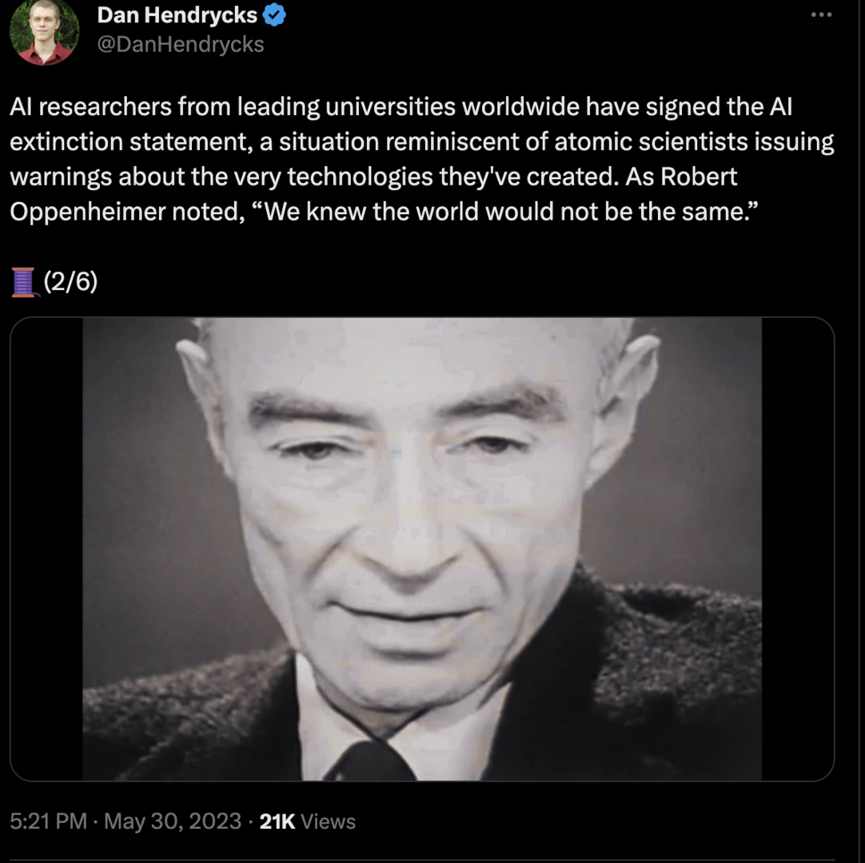Click the 5:21 PM timestamp
The image size is (865, 863).
click(49, 821)
